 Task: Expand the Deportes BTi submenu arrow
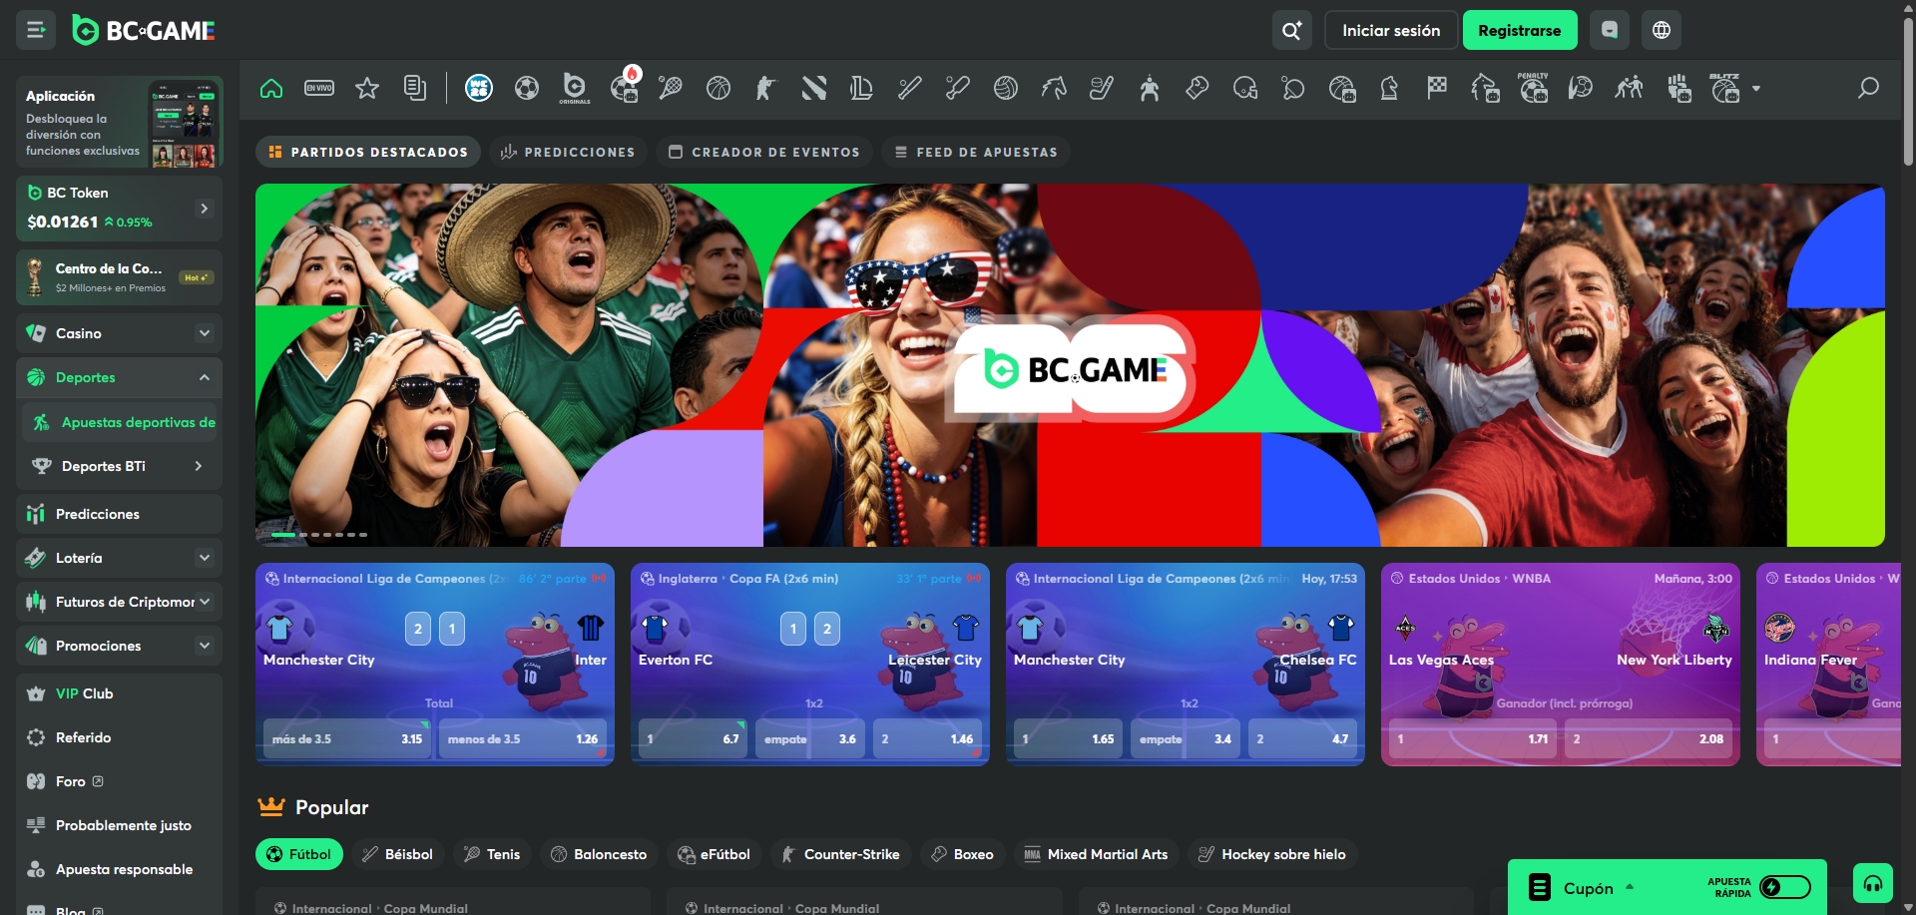(199, 466)
